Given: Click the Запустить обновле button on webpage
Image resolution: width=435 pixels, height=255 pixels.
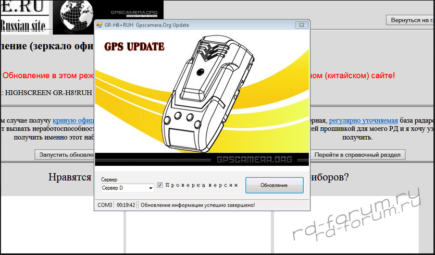Looking at the screenshot, I should click(x=65, y=155).
